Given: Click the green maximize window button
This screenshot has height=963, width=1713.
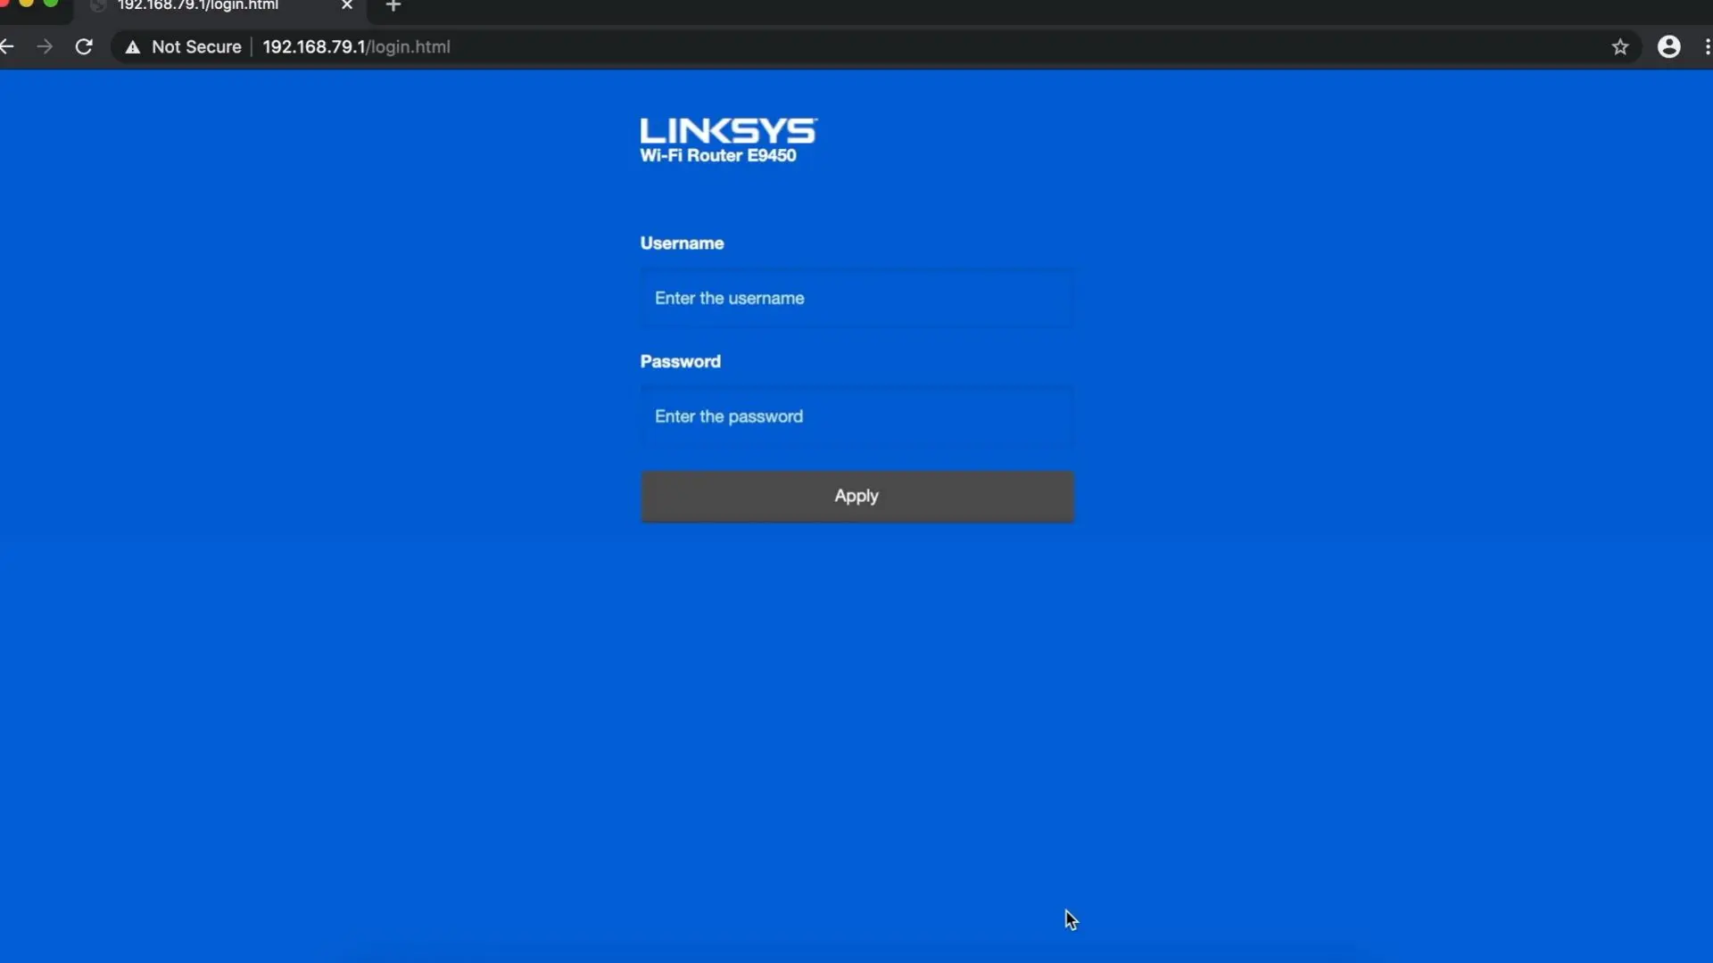Looking at the screenshot, I should pos(51,3).
